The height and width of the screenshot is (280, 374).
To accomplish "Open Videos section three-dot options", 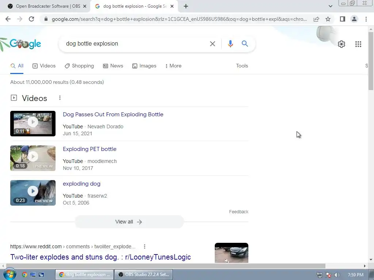I will (x=60, y=98).
